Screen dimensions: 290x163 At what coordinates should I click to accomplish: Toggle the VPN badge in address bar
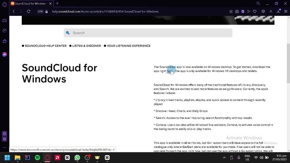(40, 11)
